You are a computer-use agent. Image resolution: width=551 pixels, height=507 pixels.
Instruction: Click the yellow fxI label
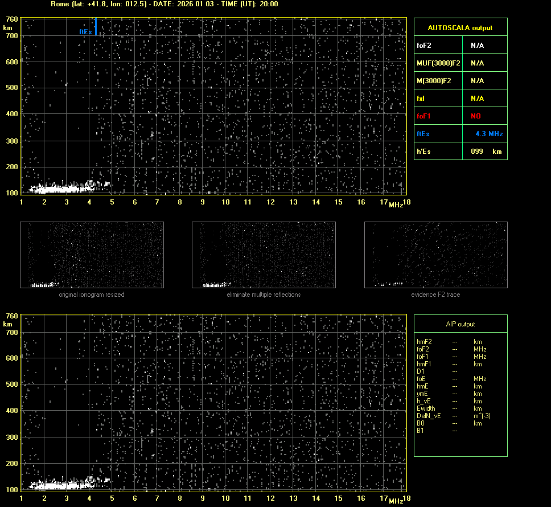[x=421, y=99]
